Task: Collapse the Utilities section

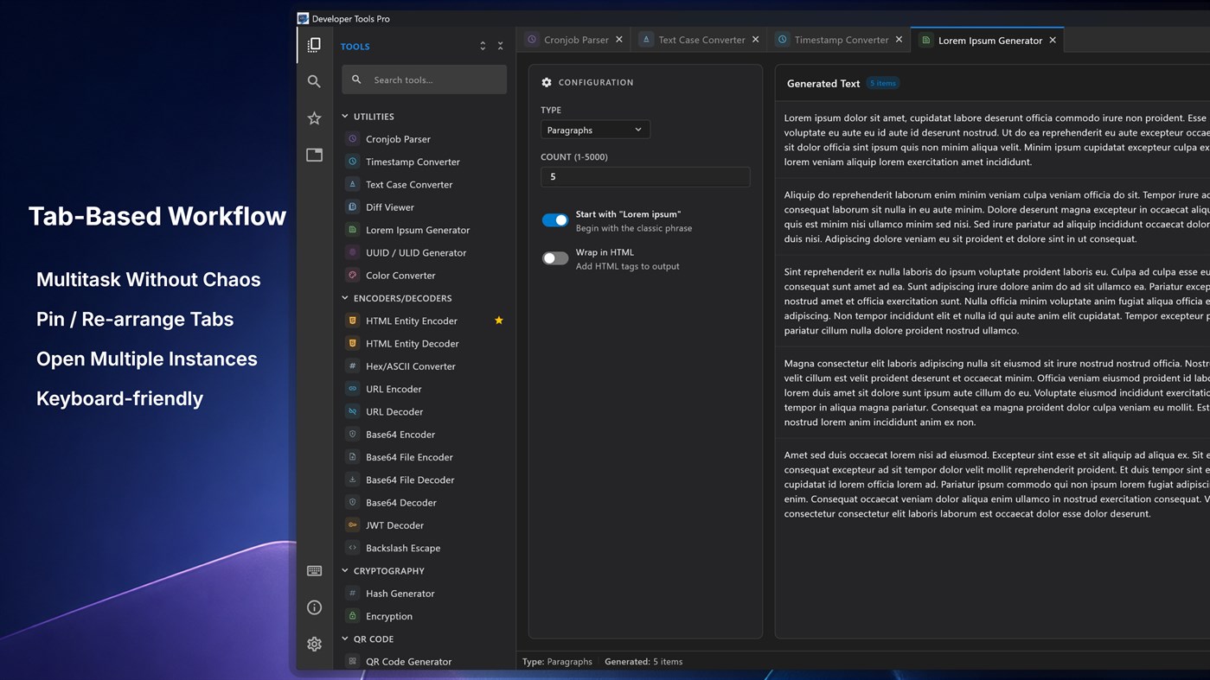Action: pyautogui.click(x=345, y=116)
